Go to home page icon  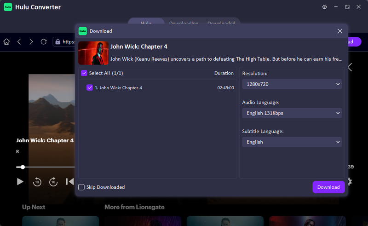[6, 42]
